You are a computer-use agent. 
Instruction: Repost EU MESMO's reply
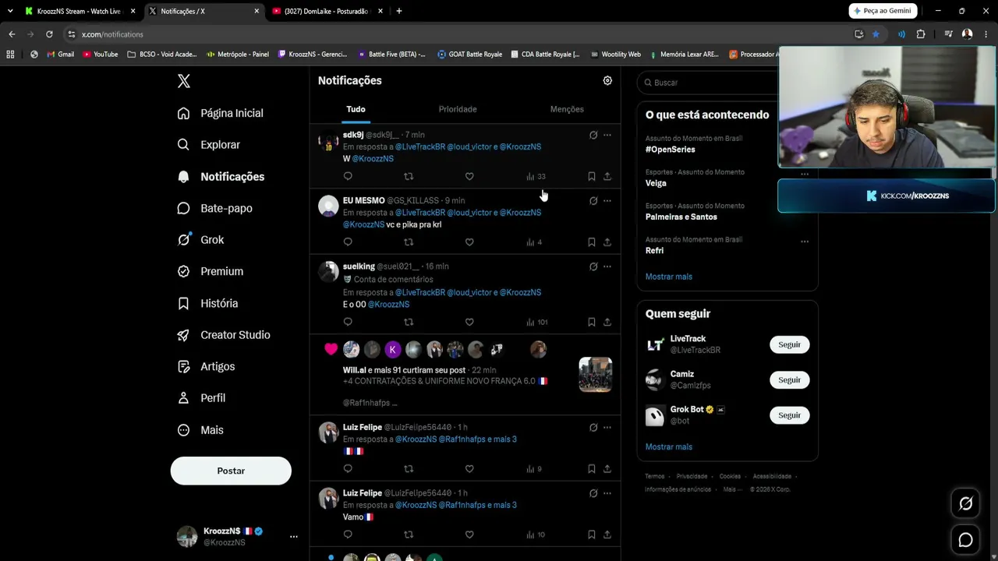pos(409,242)
